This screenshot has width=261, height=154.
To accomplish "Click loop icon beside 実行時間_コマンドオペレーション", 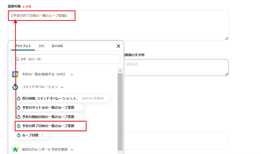I will pos(19,99).
